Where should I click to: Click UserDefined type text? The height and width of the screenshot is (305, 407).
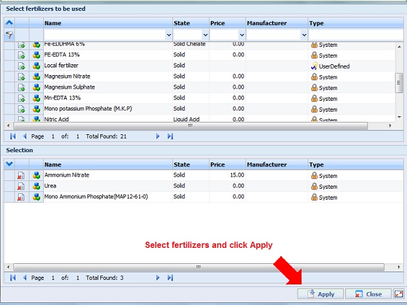tap(334, 66)
